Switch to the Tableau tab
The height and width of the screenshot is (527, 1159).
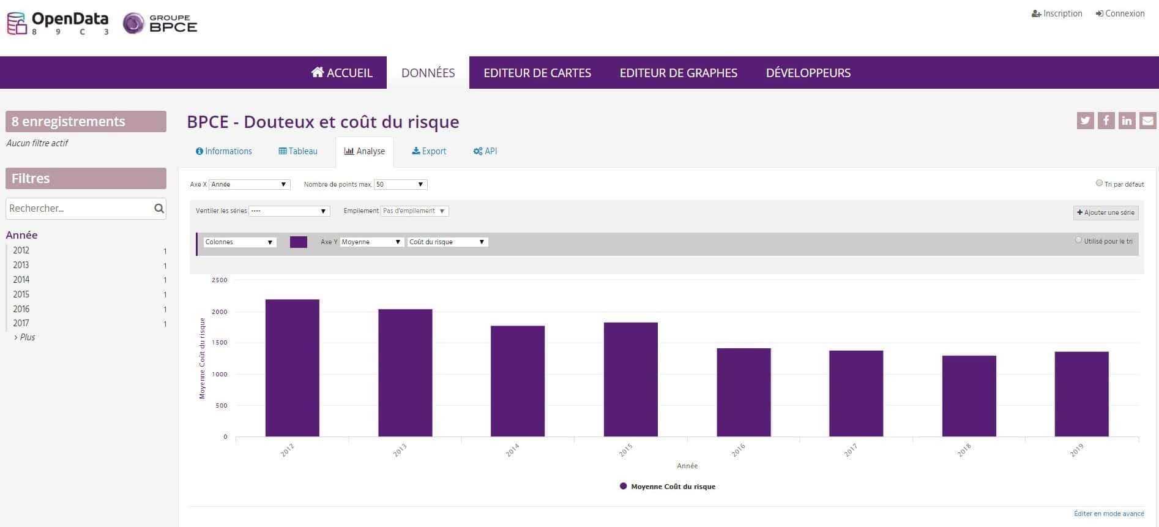[x=298, y=151]
